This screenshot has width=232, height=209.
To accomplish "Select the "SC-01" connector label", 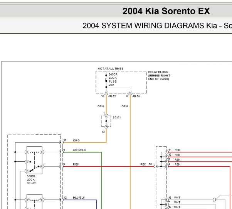I will [x=117, y=118].
